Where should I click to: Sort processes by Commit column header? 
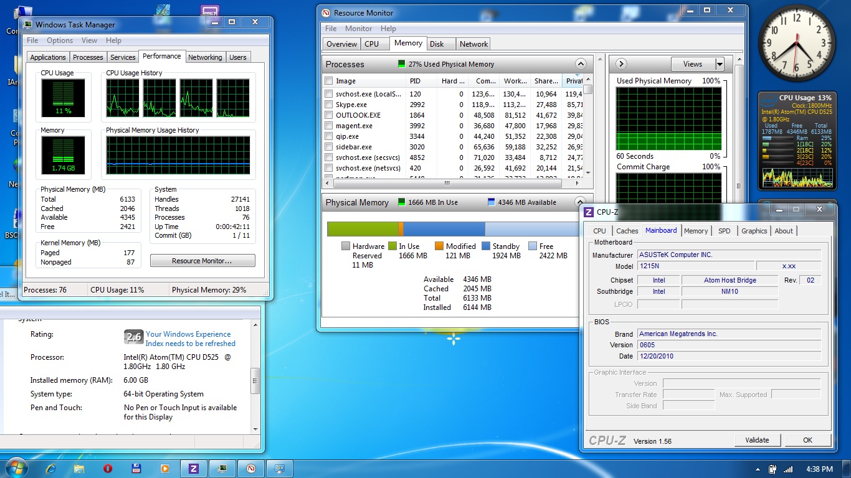(484, 81)
